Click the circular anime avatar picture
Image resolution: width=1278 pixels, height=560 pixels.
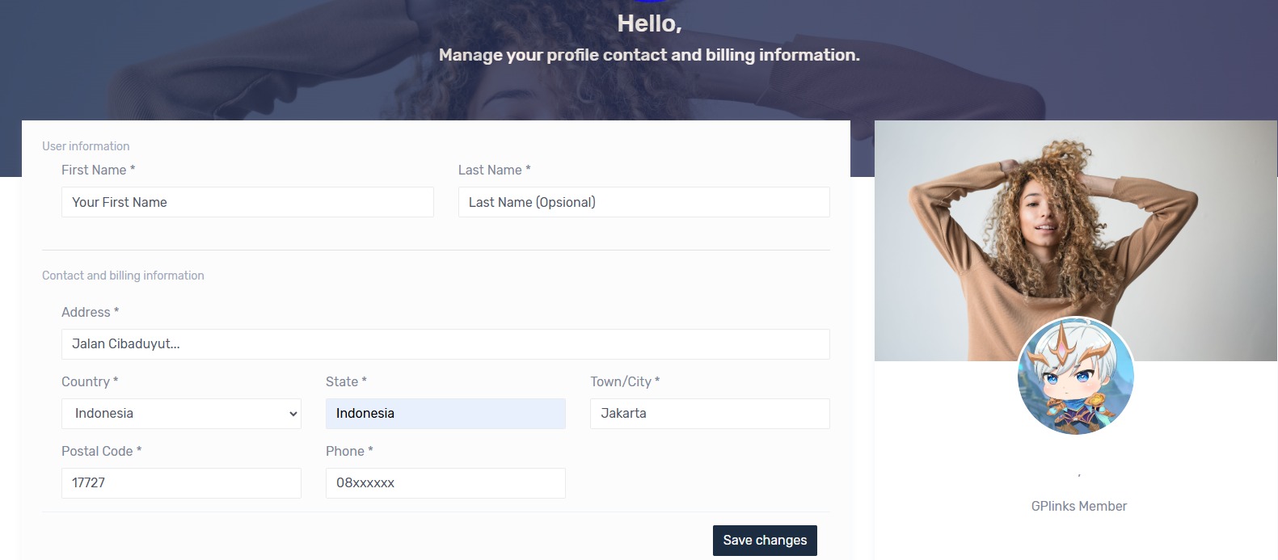coord(1077,376)
